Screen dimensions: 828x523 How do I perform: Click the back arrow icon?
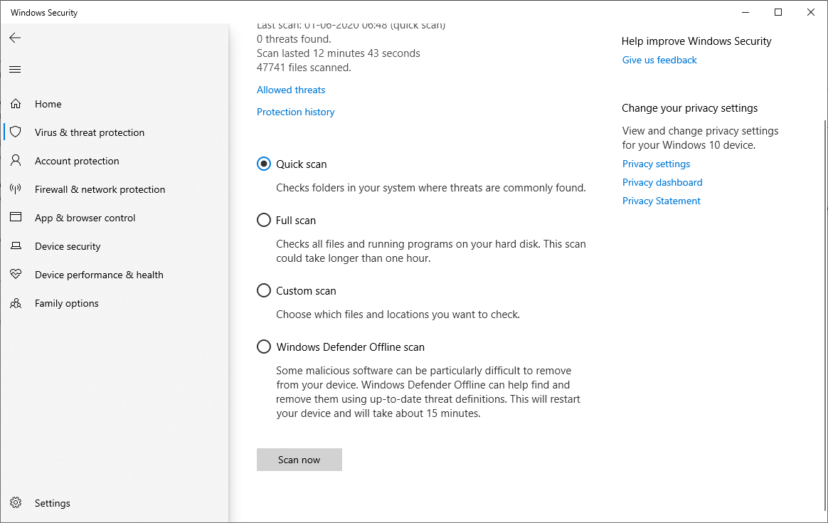point(16,38)
